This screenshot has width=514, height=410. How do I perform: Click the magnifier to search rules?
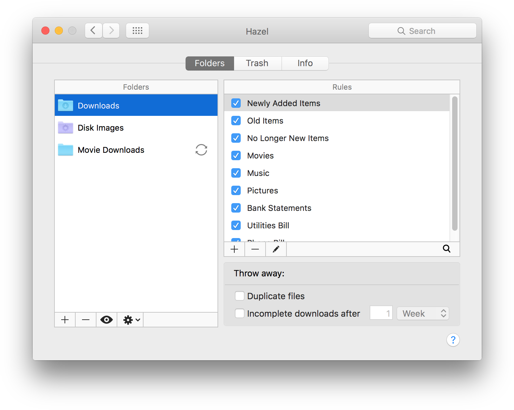[446, 249]
